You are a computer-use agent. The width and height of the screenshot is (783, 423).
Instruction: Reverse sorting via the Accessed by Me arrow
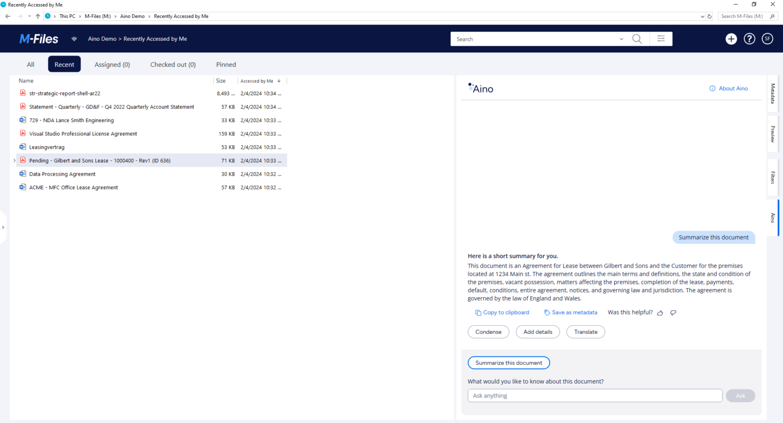(x=279, y=80)
